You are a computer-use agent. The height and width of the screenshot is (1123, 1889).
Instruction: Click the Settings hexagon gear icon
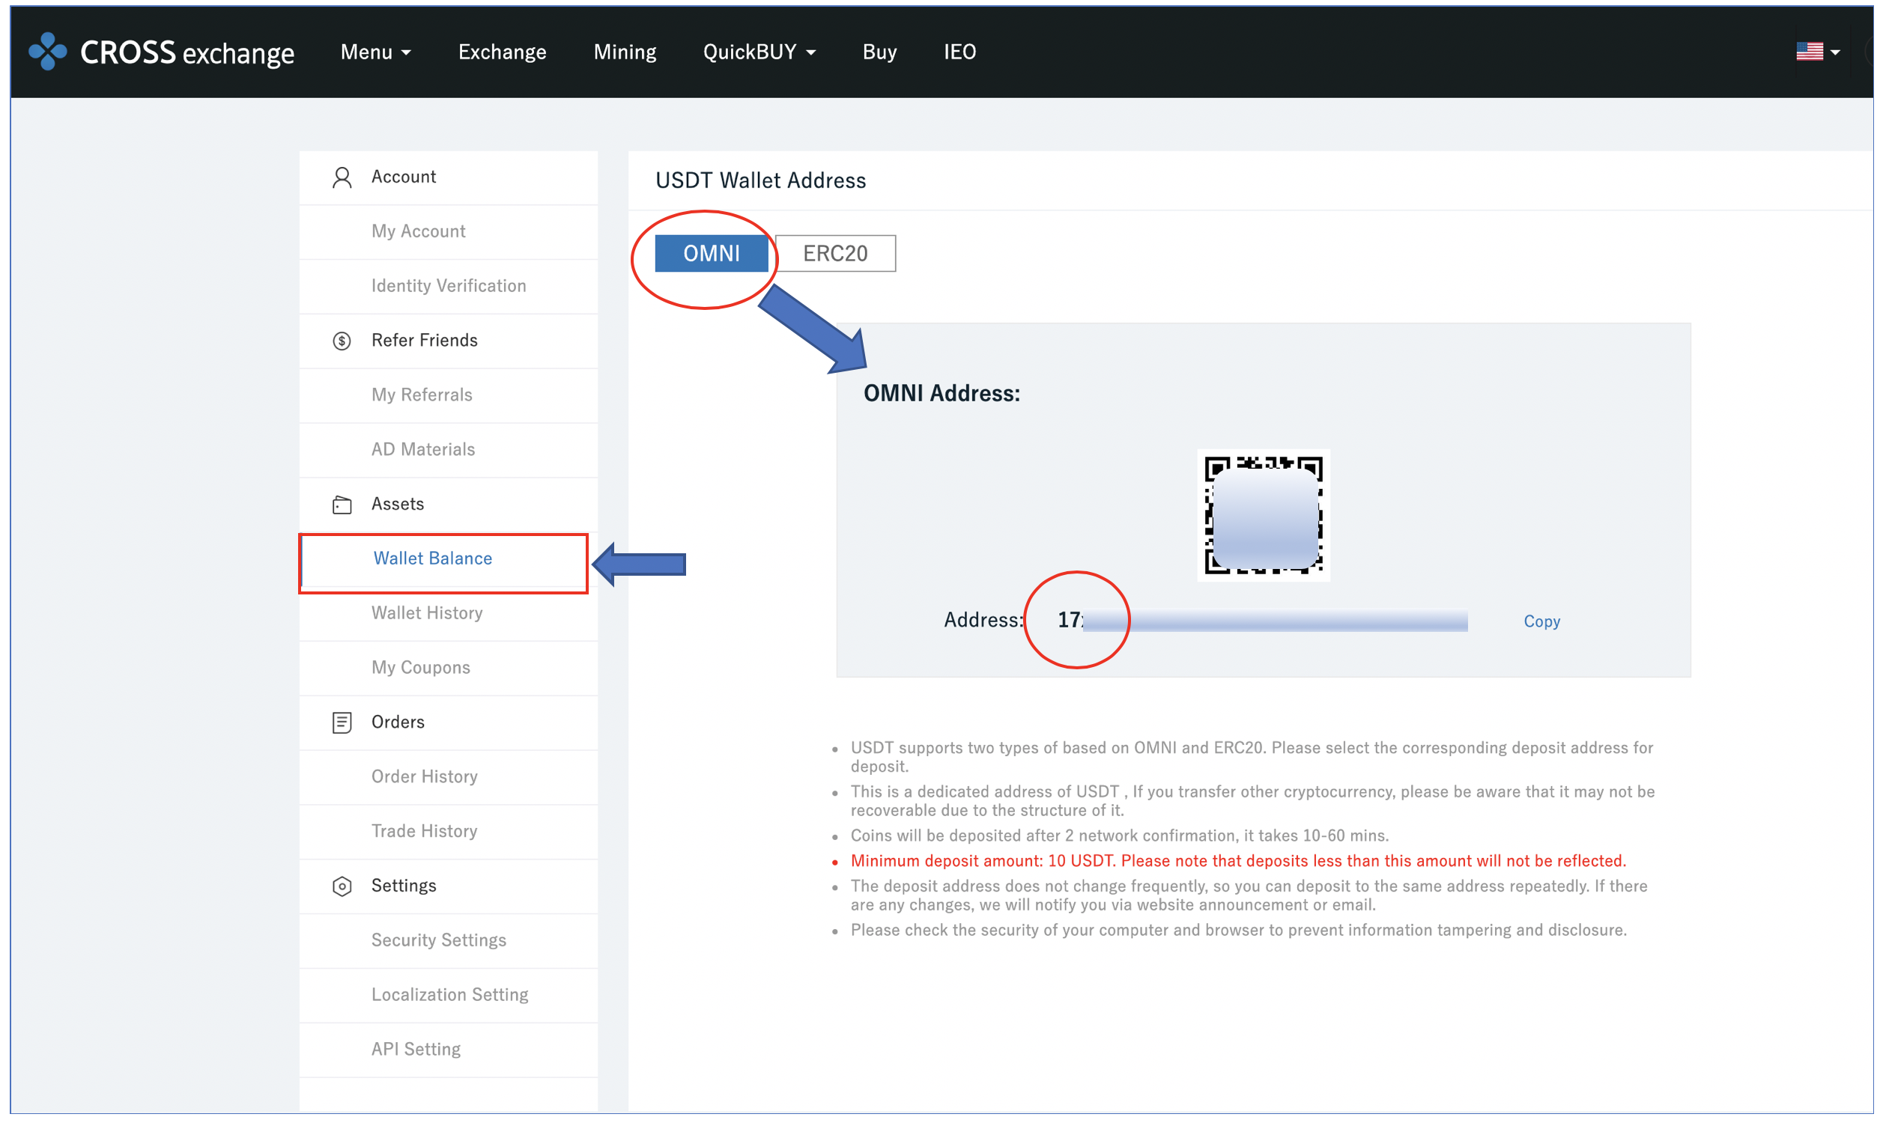pyautogui.click(x=342, y=886)
